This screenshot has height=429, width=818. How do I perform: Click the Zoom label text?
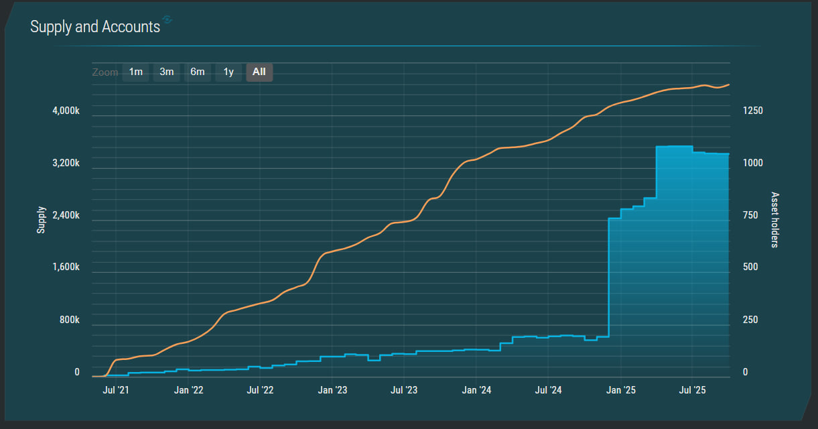(105, 72)
